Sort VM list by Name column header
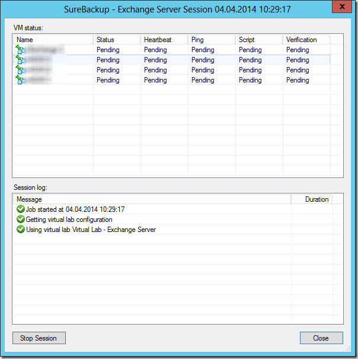 click(x=53, y=40)
